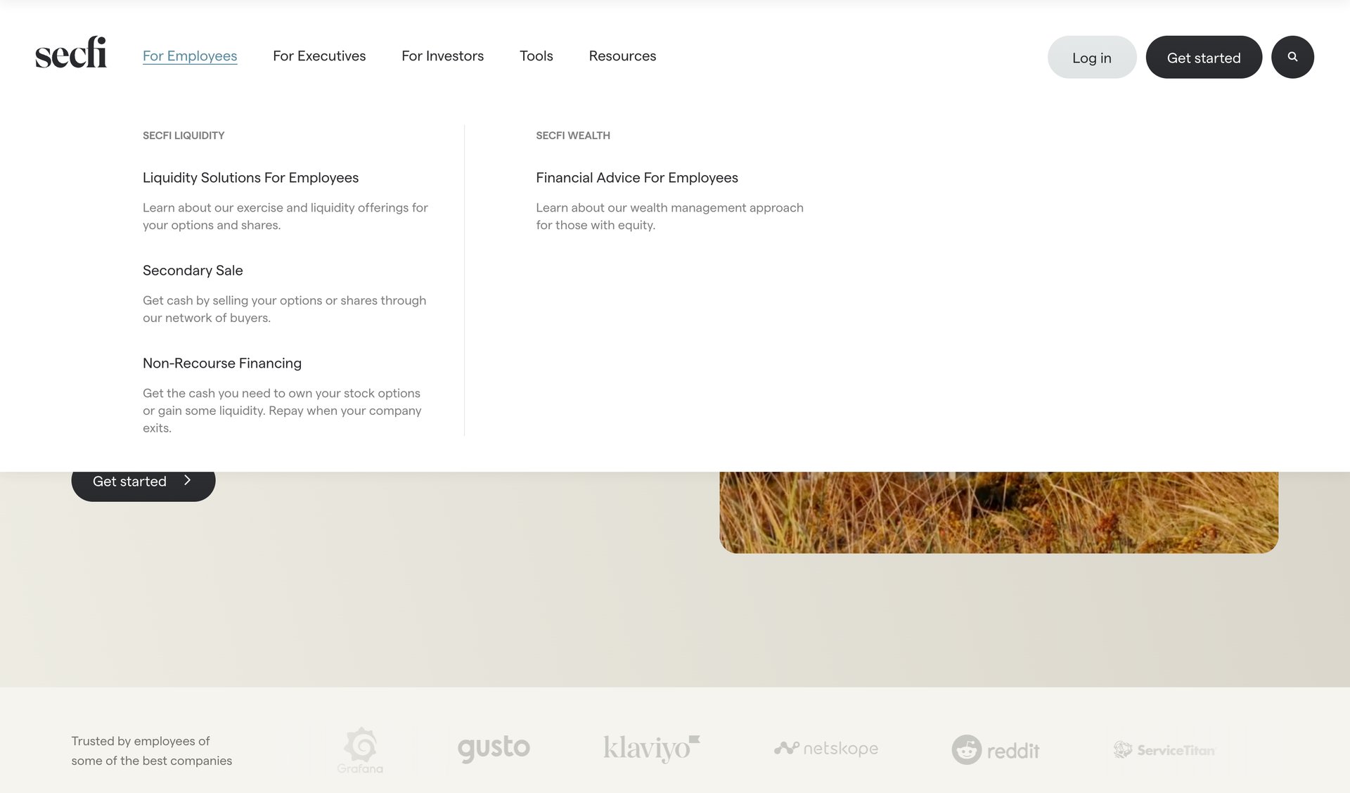Expand the Resources dropdown
Image resolution: width=1350 pixels, height=793 pixels.
pos(622,56)
